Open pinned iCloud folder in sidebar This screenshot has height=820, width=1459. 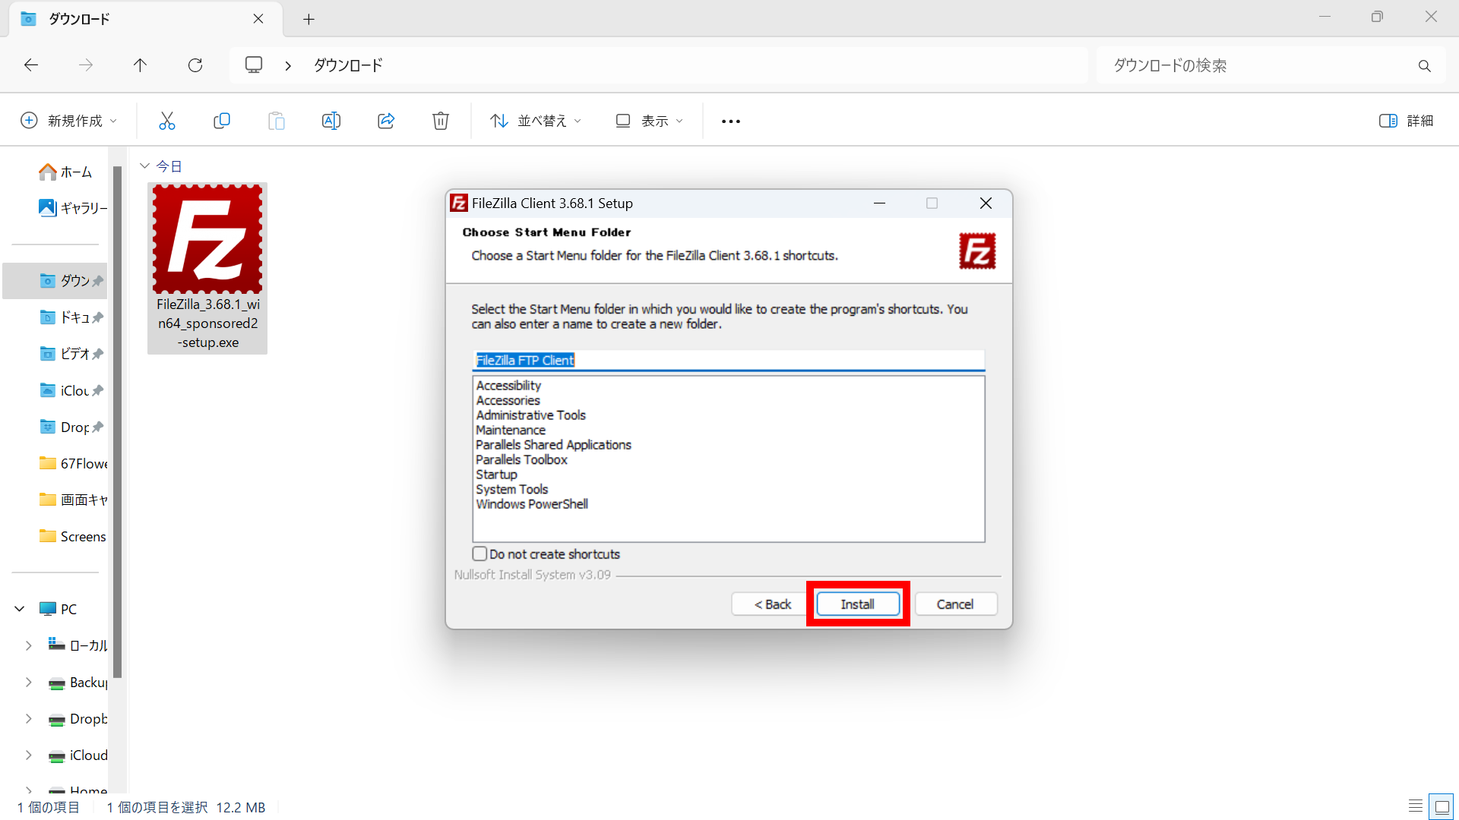tap(71, 390)
